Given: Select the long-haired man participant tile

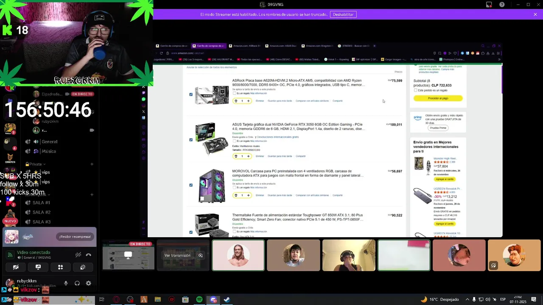Looking at the screenshot, I should pos(238,255).
